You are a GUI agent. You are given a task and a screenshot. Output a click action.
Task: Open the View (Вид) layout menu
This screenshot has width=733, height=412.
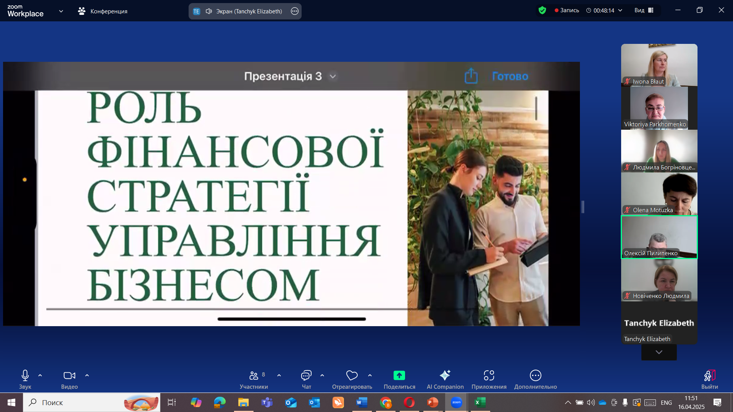coord(644,10)
